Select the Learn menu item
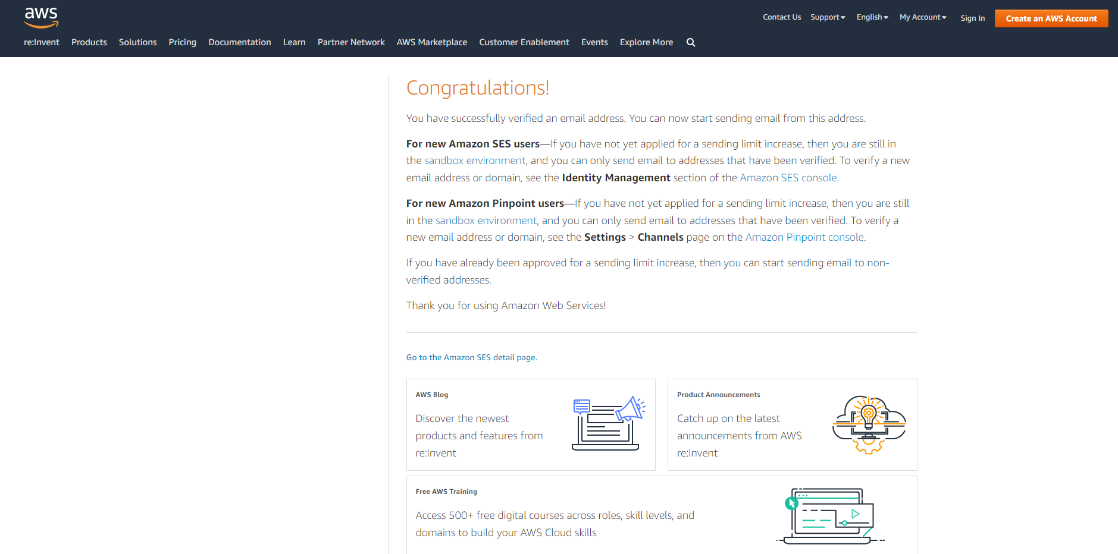The image size is (1118, 554). pos(295,42)
